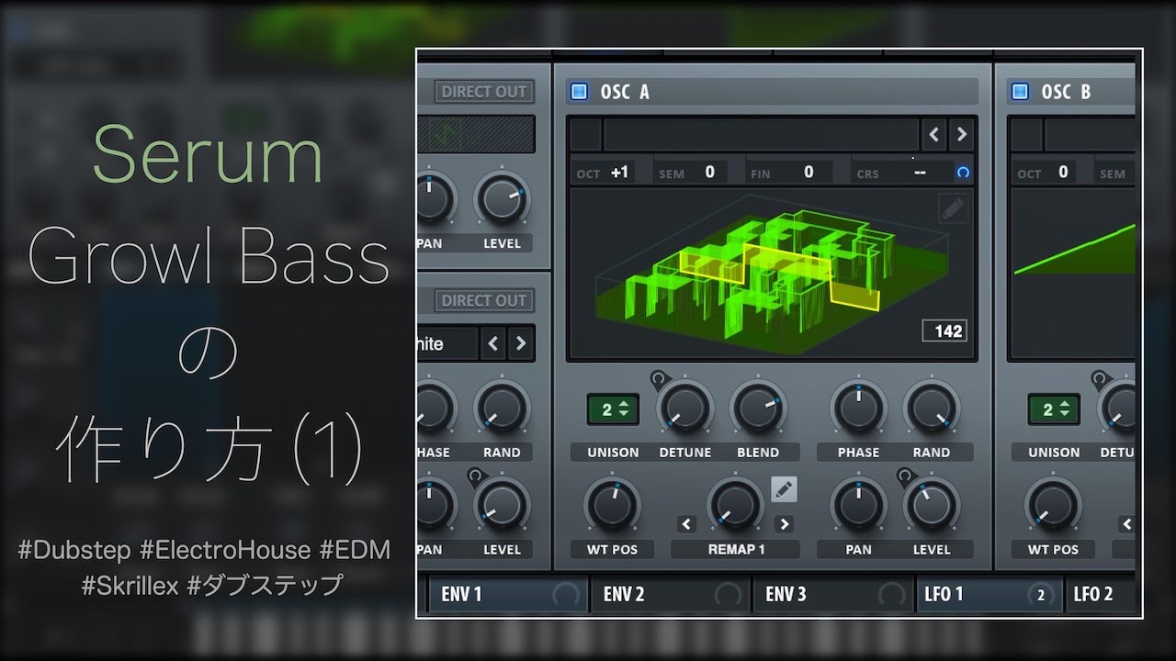The image size is (1176, 661).
Task: Click OSC A DETUNE knob
Action: (685, 409)
